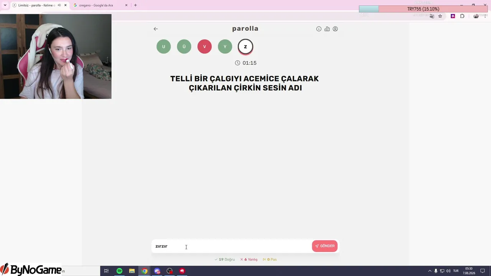
Task: Click the 0 Pas counter
Action: coord(270,260)
